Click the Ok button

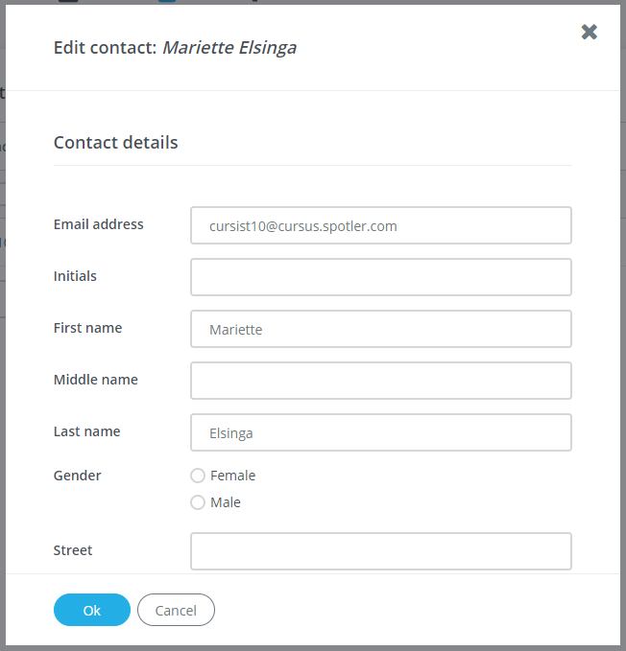pyautogui.click(x=92, y=610)
